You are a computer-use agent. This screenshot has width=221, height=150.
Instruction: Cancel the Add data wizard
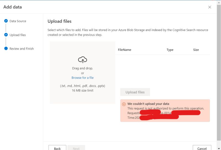tap(202, 148)
